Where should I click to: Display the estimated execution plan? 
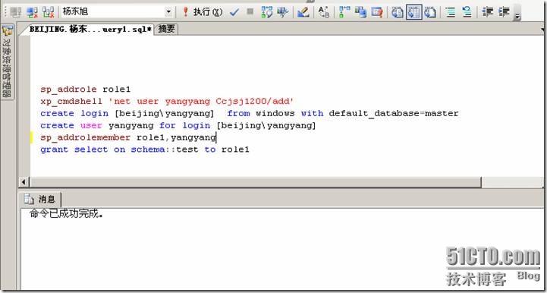click(x=267, y=12)
